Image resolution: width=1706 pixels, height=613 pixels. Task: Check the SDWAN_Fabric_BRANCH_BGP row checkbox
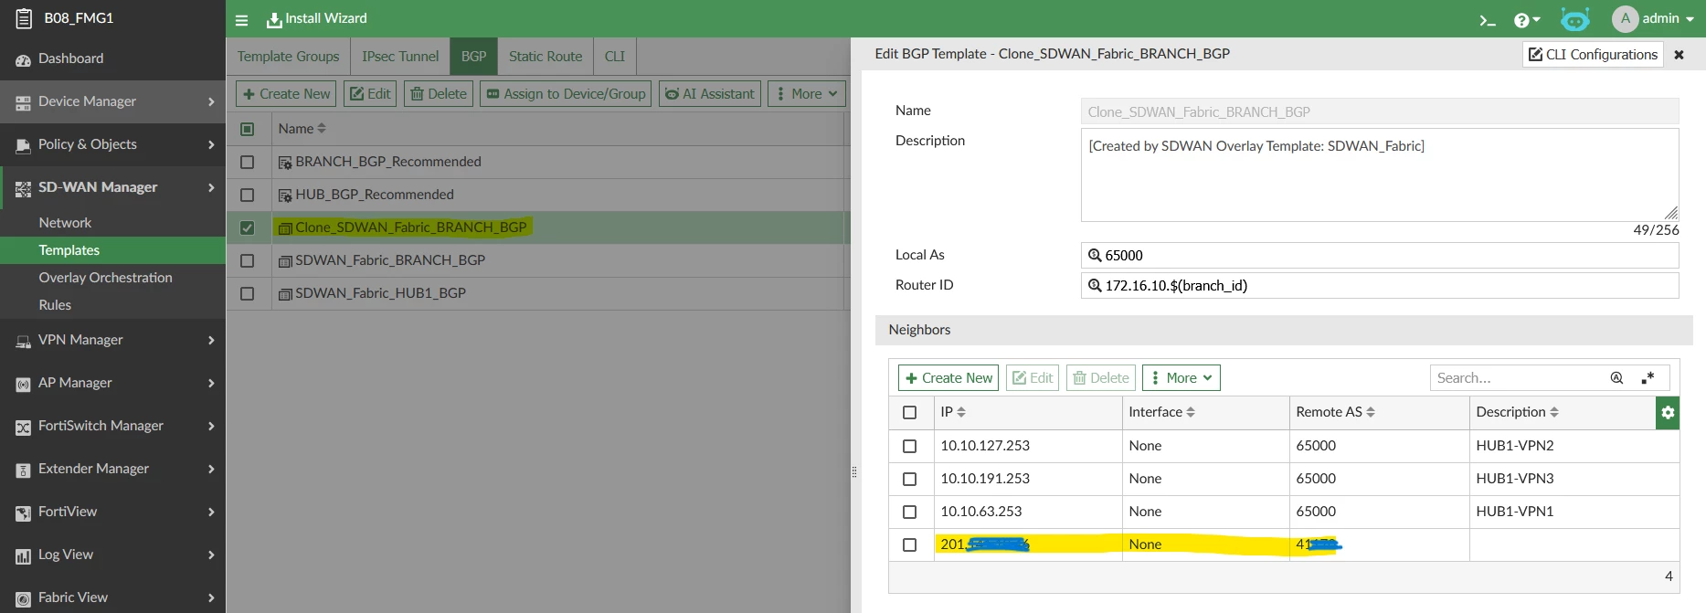pos(247,260)
